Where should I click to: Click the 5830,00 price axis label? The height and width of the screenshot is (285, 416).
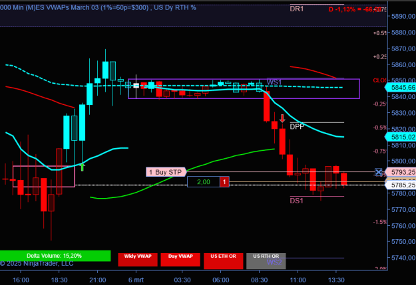[x=403, y=113]
